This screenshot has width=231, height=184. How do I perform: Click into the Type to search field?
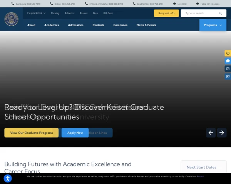[x=203, y=13]
